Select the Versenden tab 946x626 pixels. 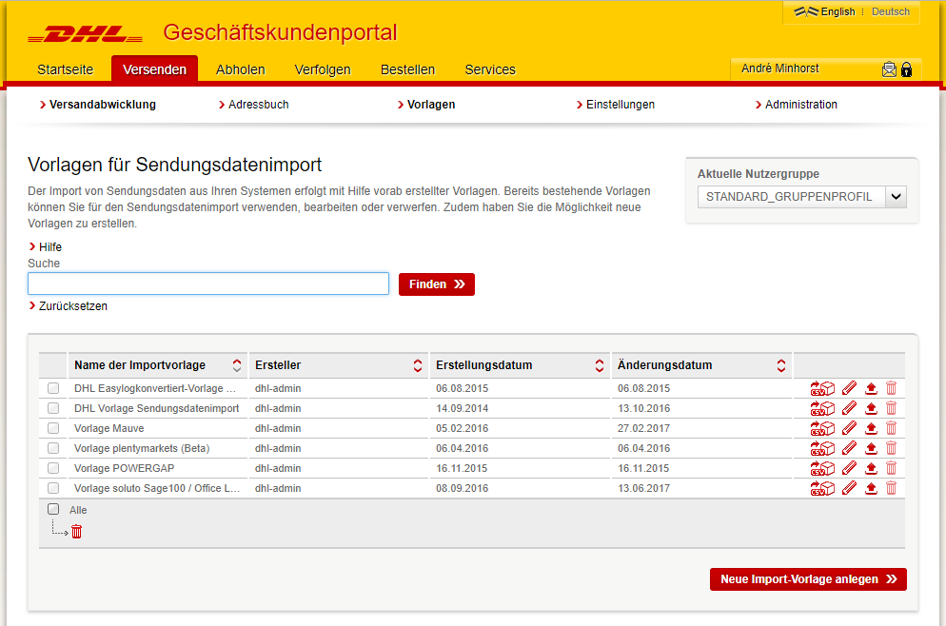pos(154,69)
